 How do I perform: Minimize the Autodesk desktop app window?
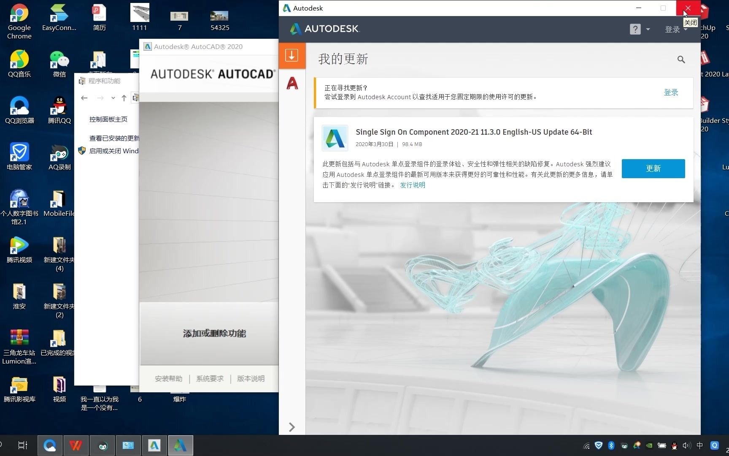(x=639, y=8)
